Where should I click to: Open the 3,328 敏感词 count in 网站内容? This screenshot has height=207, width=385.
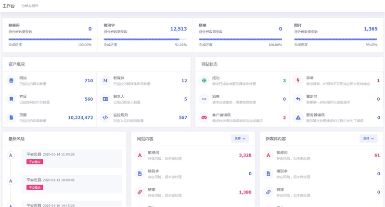[x=245, y=155]
